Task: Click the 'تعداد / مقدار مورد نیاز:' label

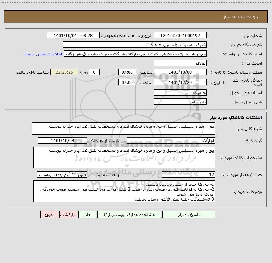Action: click(242, 175)
